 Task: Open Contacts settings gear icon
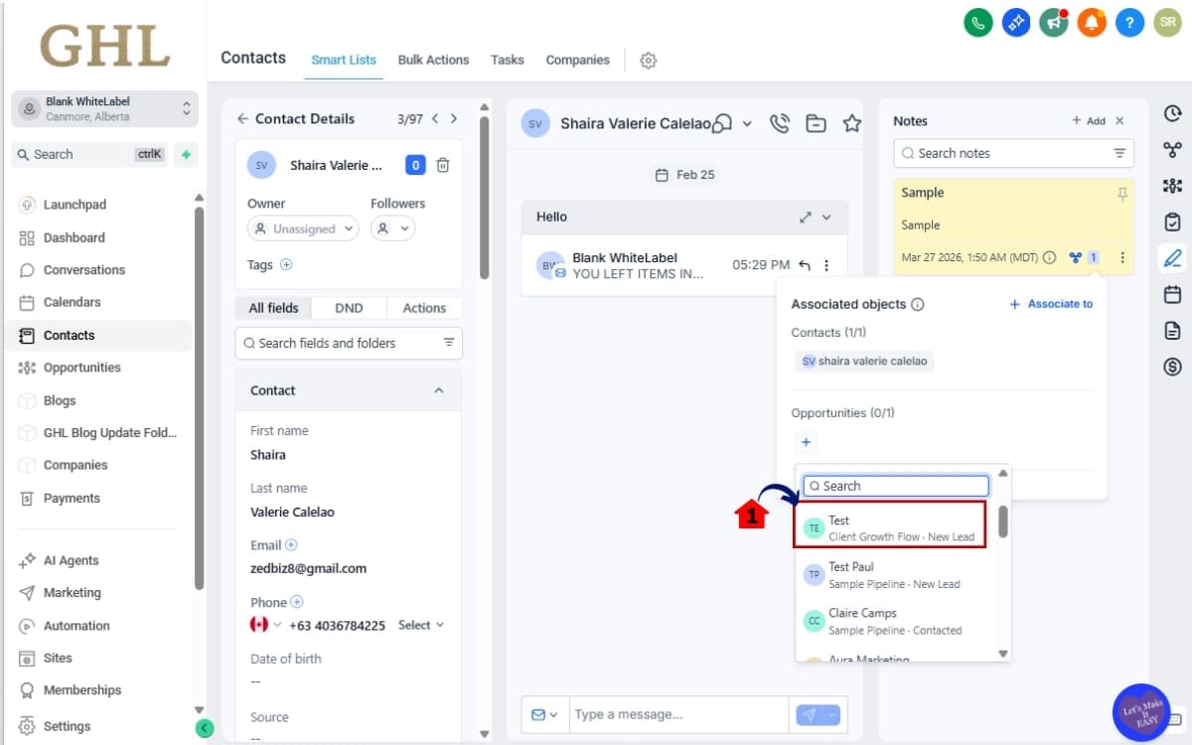(x=649, y=61)
